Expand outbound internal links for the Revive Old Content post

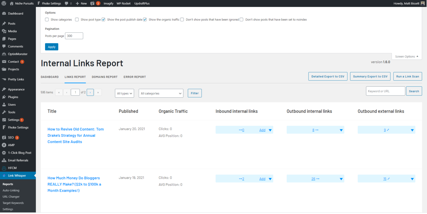[x=341, y=130]
